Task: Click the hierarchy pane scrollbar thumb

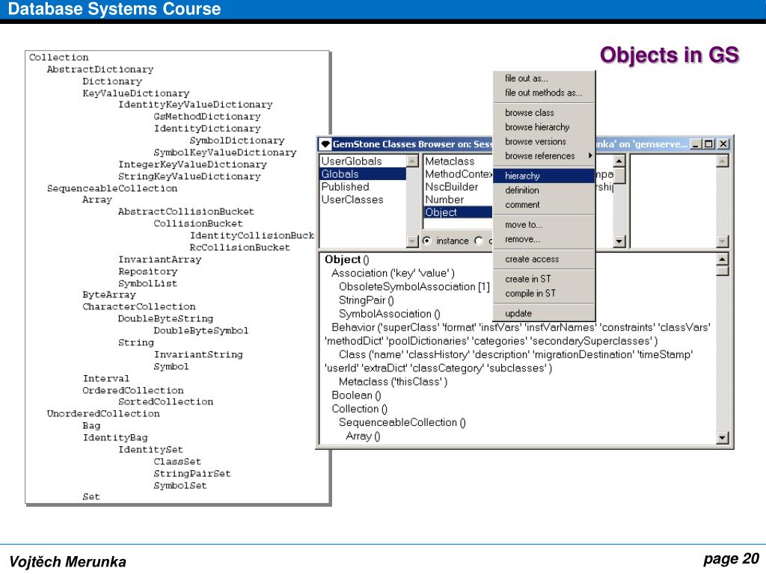Action: pyautogui.click(x=722, y=271)
